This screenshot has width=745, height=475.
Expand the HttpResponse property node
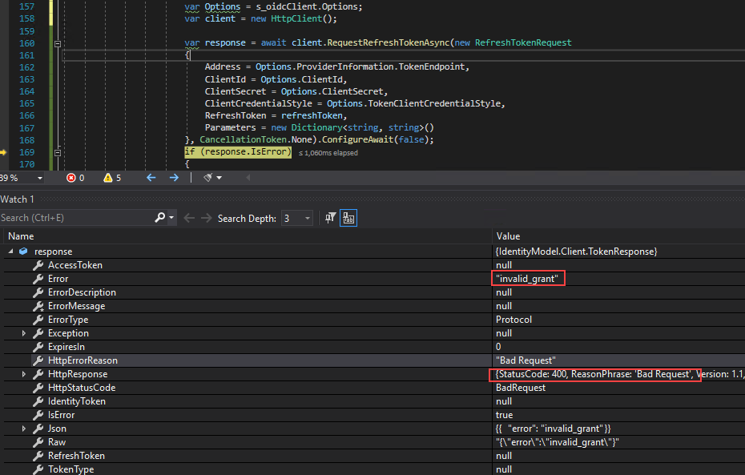click(x=24, y=374)
